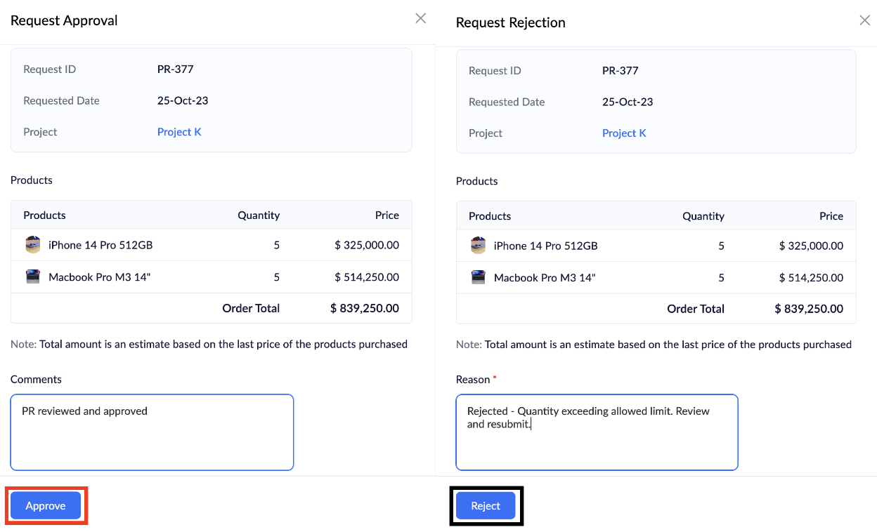
Task: Open Project K link in Request Approval
Action: point(179,132)
